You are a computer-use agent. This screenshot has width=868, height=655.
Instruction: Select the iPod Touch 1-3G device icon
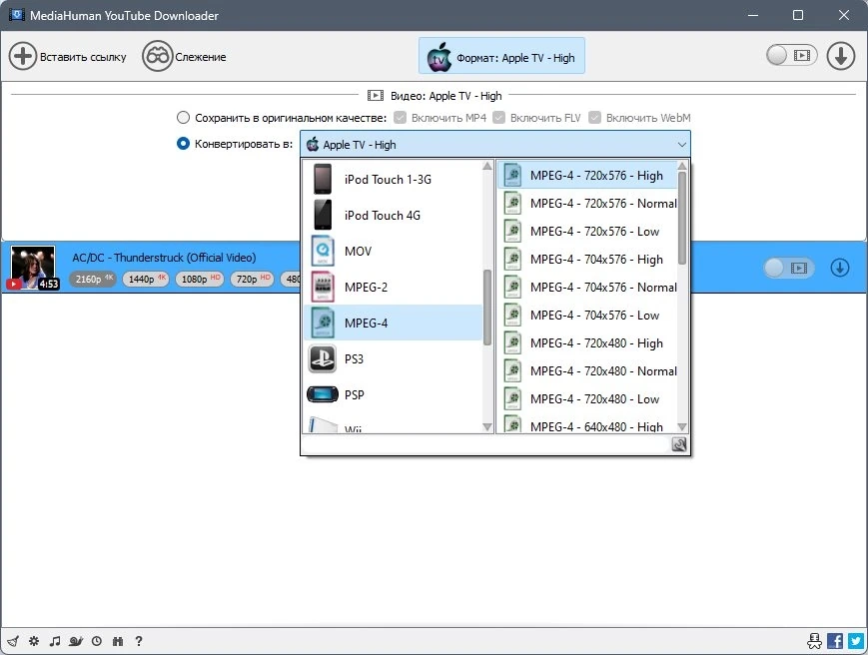pos(323,179)
